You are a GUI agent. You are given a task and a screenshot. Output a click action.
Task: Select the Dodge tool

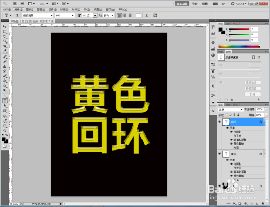pyautogui.click(x=5, y=90)
